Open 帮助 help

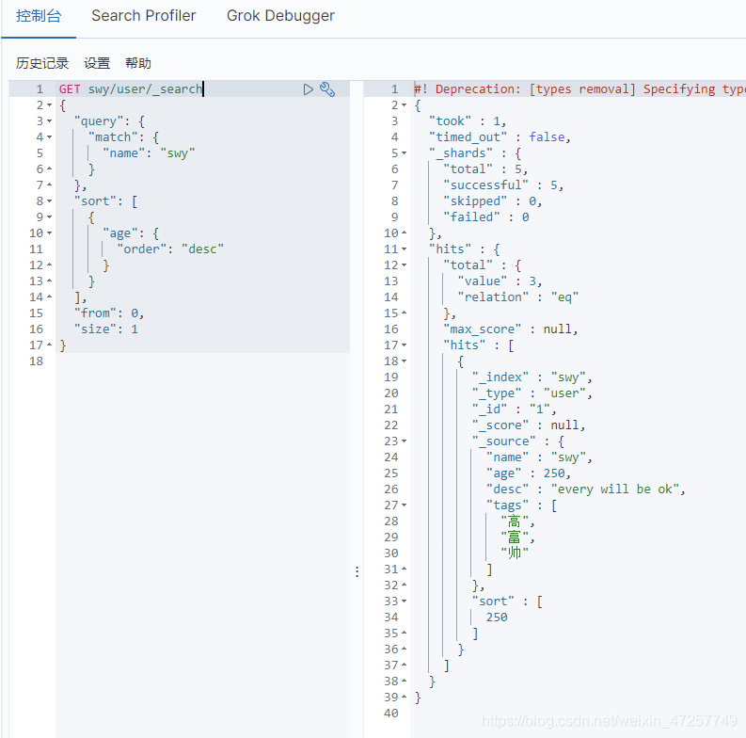point(138,63)
